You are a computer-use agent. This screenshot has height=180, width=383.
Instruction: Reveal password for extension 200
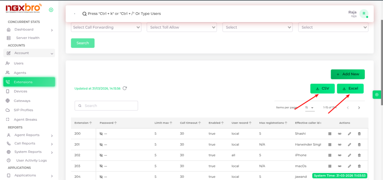tap(101, 134)
